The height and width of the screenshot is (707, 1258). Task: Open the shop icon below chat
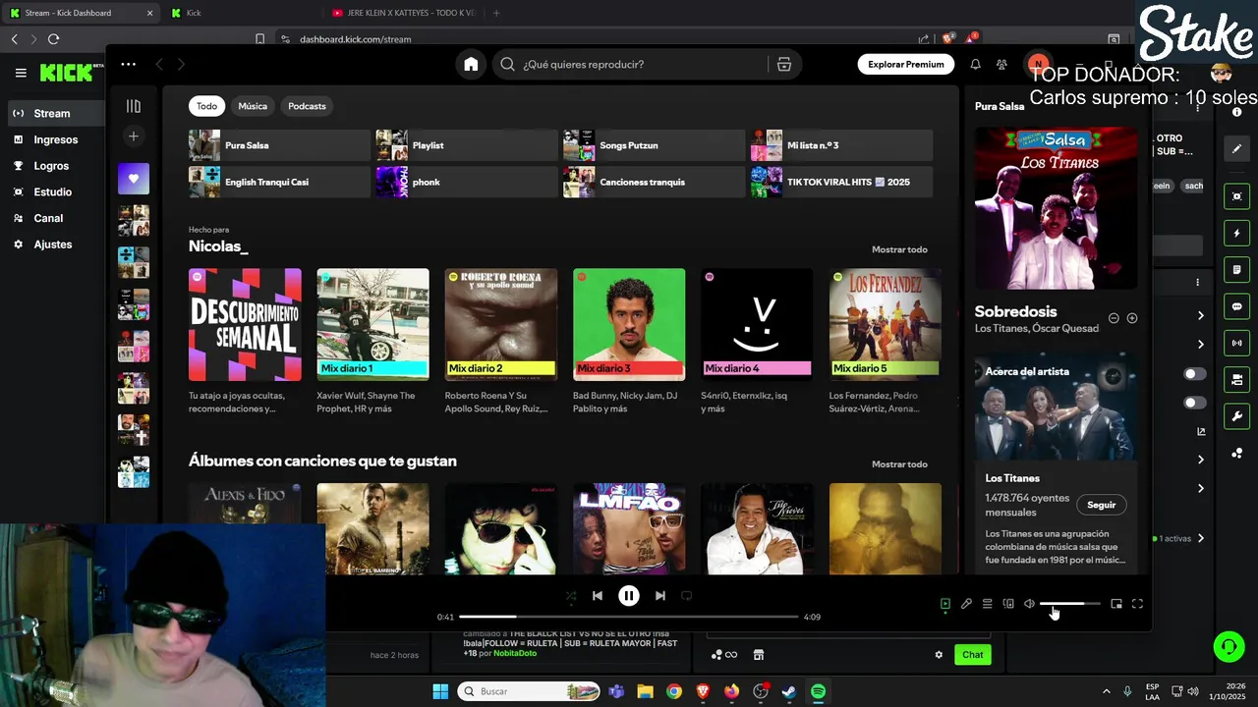pyautogui.click(x=759, y=655)
